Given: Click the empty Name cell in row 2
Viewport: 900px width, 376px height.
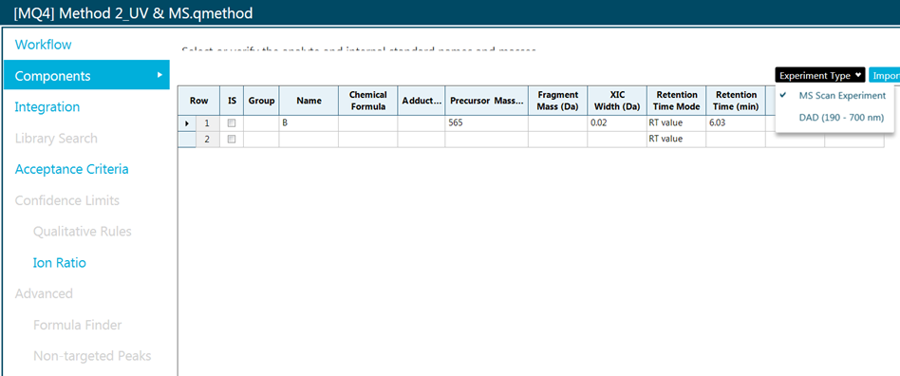Looking at the screenshot, I should coord(309,139).
